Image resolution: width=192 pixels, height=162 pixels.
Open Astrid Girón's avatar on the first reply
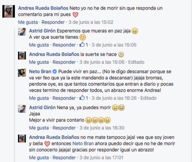(22, 32)
